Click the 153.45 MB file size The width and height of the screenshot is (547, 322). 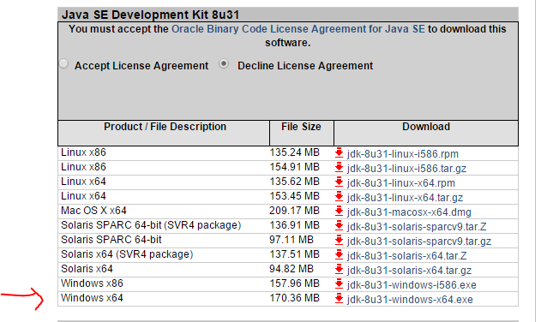294,196
